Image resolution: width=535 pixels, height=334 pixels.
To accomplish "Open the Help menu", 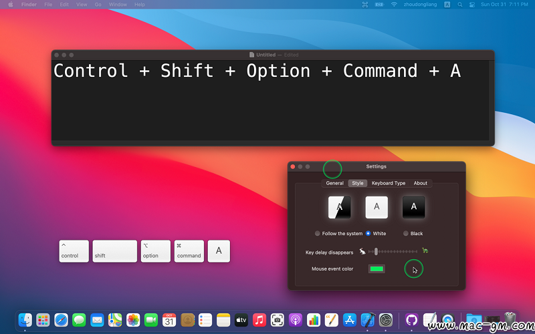I will point(140,5).
